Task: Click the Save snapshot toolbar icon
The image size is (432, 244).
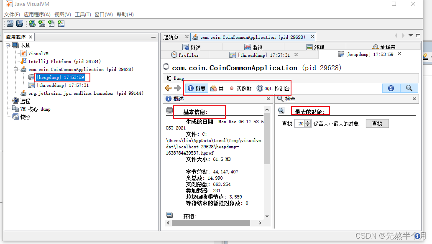Action: click(x=20, y=24)
